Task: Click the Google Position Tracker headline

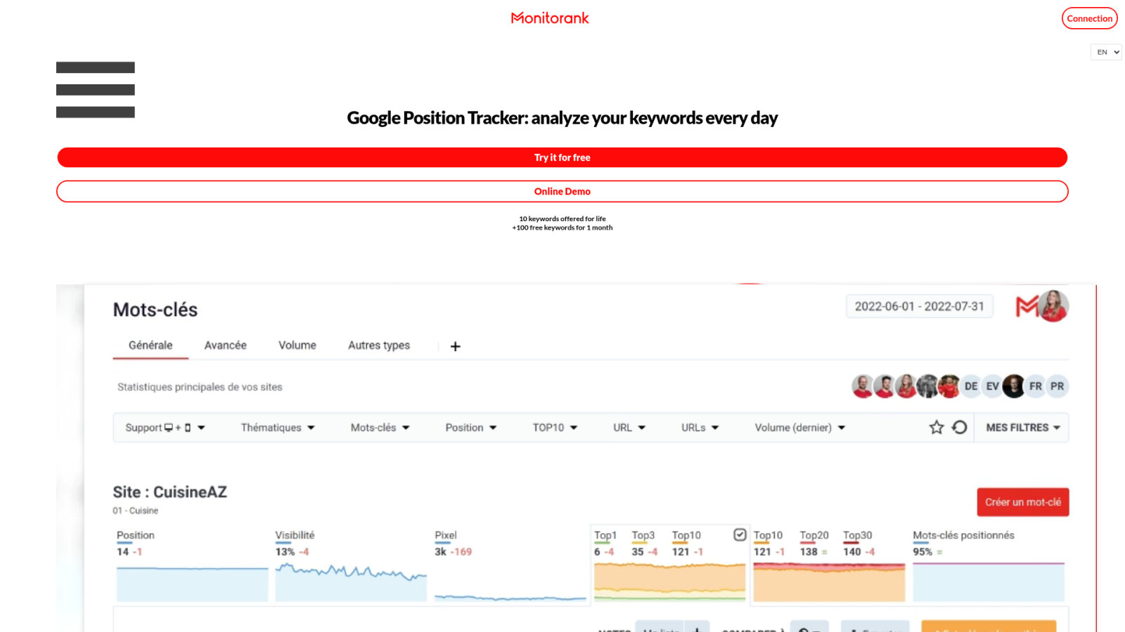Action: (562, 118)
